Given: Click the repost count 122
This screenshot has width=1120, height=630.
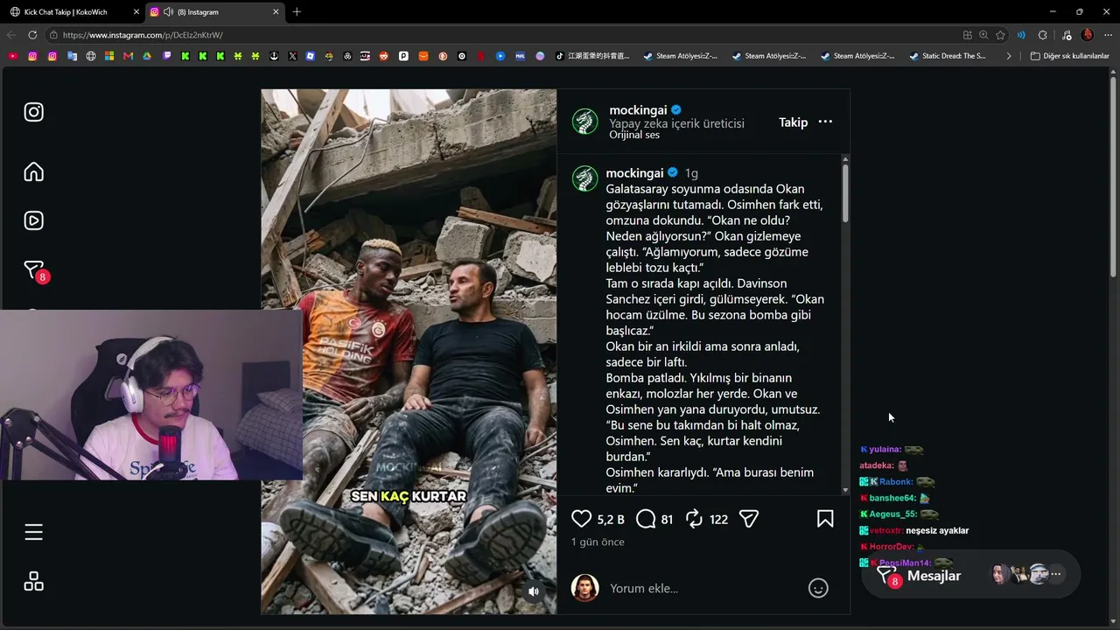Looking at the screenshot, I should (x=718, y=520).
